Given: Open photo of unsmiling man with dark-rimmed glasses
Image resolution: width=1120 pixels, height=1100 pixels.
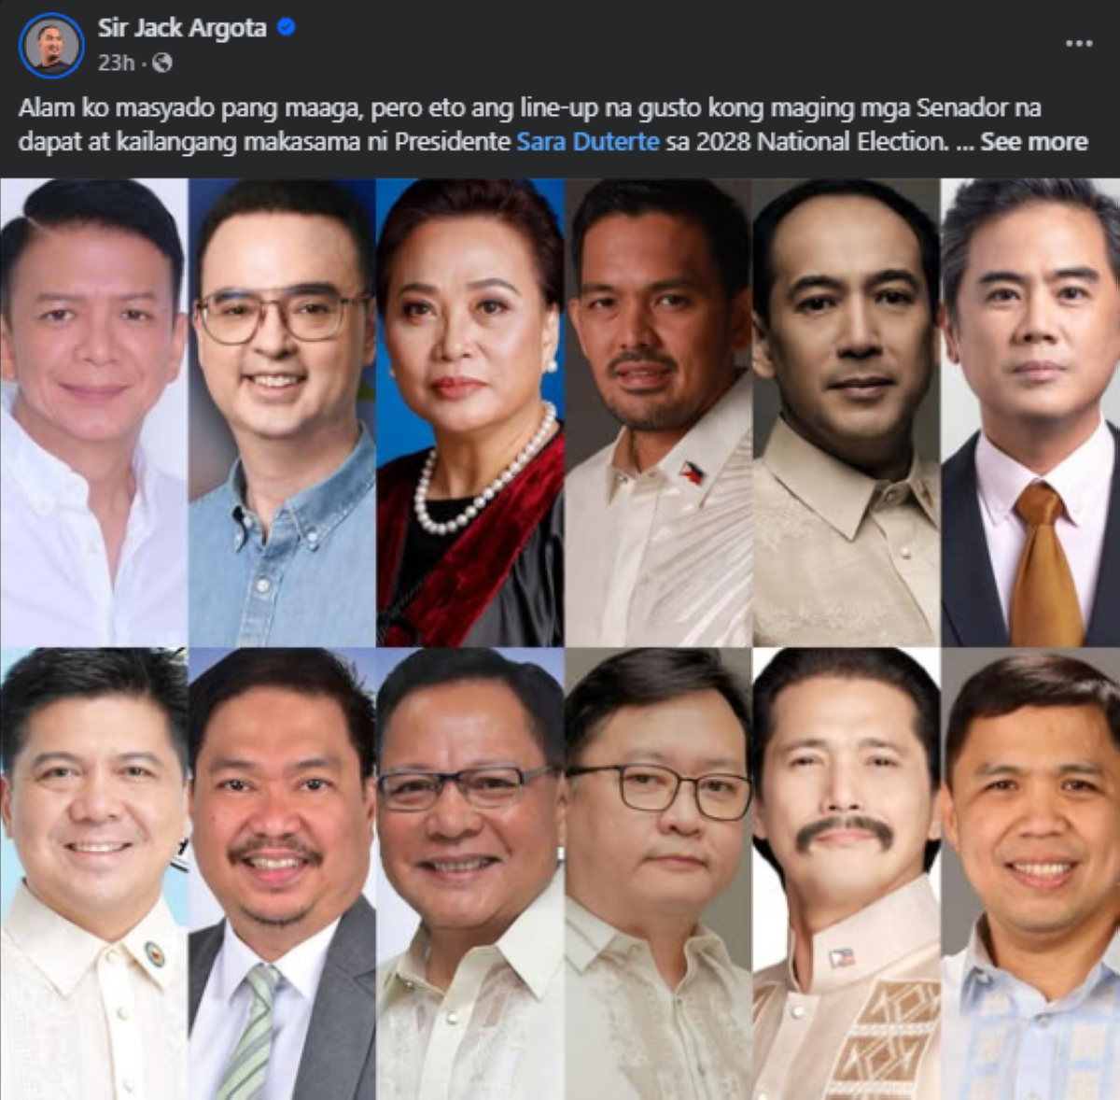Looking at the screenshot, I should [x=659, y=874].
